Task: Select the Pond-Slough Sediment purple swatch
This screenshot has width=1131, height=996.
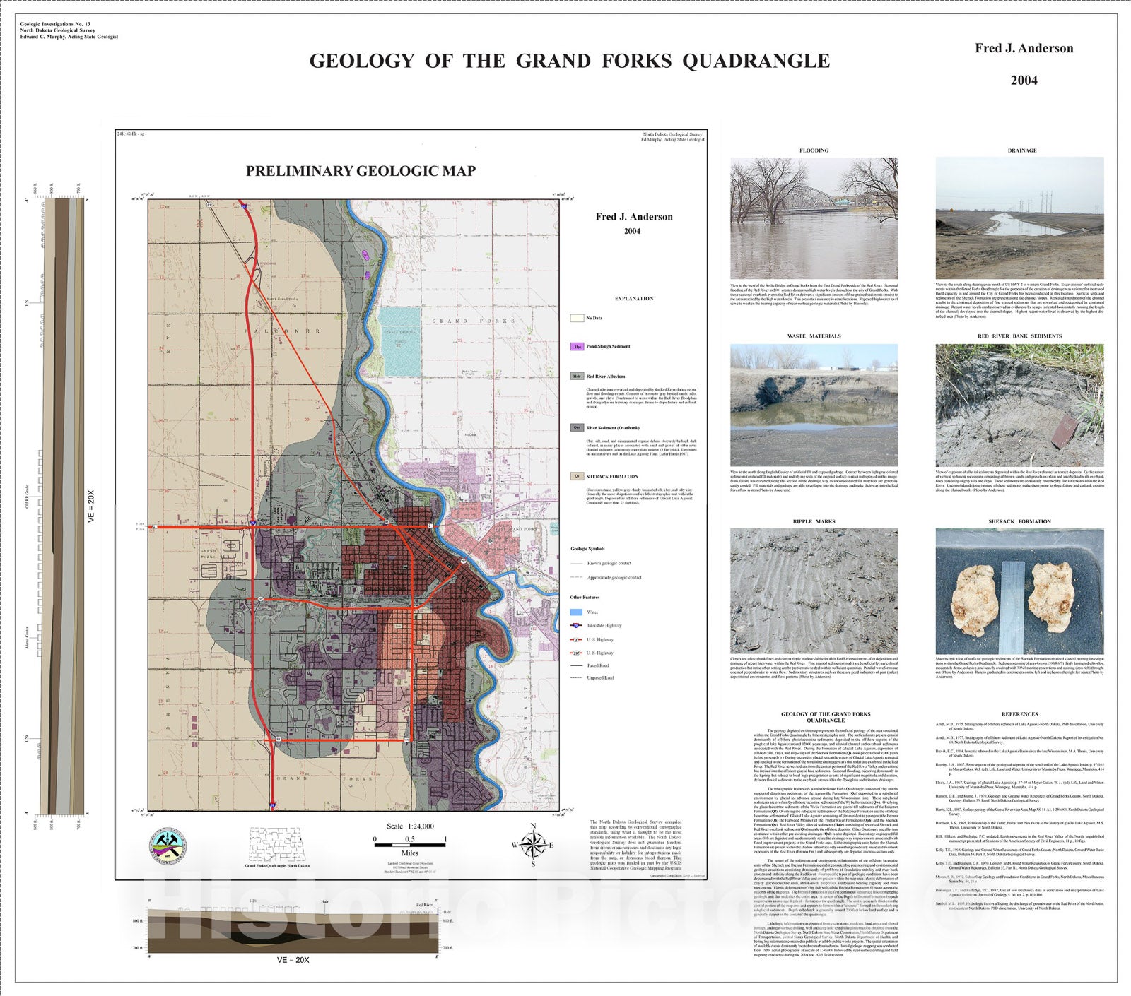Action: coord(577,347)
